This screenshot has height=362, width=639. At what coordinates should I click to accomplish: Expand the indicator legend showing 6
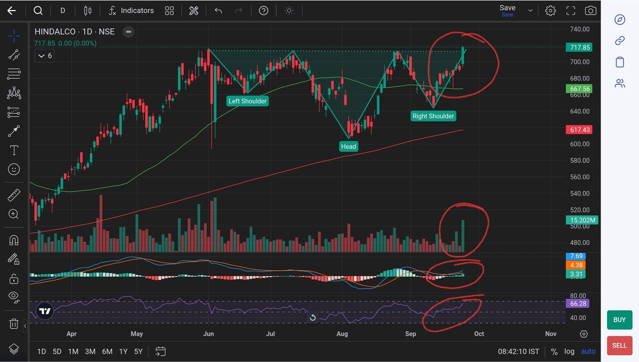coord(46,55)
